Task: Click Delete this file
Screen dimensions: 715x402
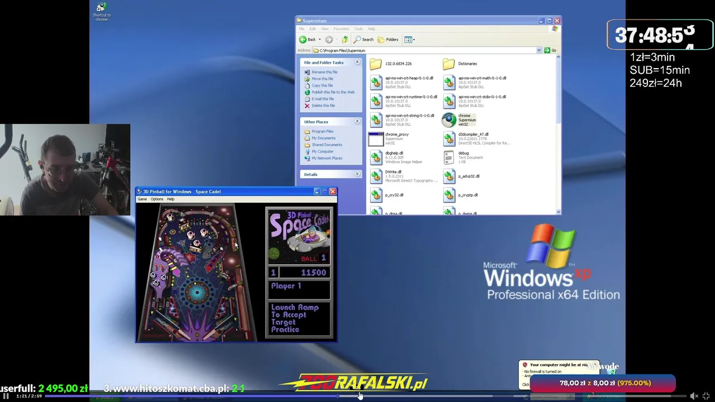Action: point(320,106)
